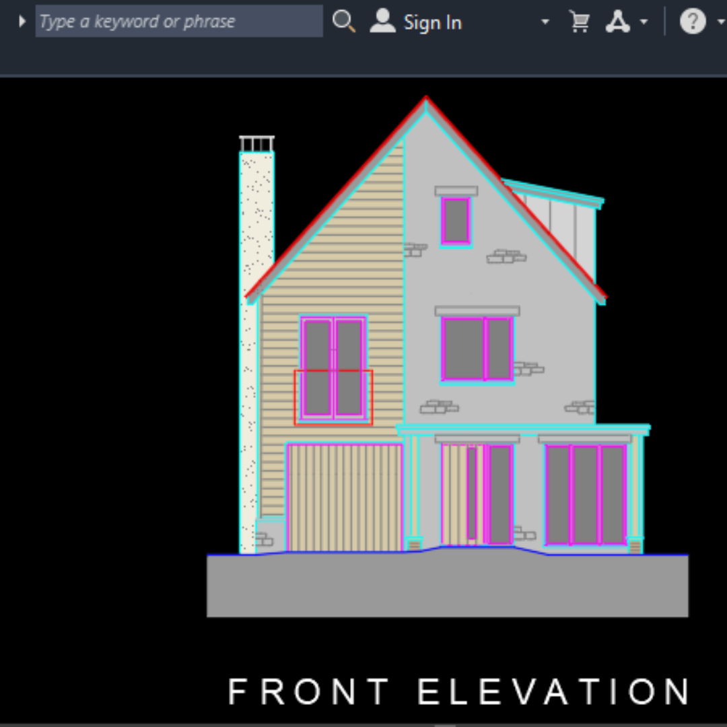Select the small attic window
The image size is (727, 727).
456,221
